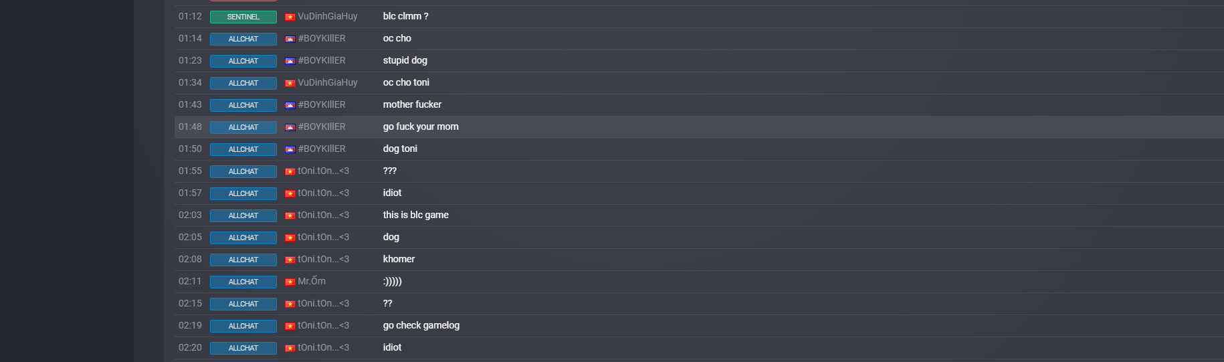Open player VuDinhGiaHuy on the 01:34 row
Screen dimensions: 1224x362
coord(328,82)
